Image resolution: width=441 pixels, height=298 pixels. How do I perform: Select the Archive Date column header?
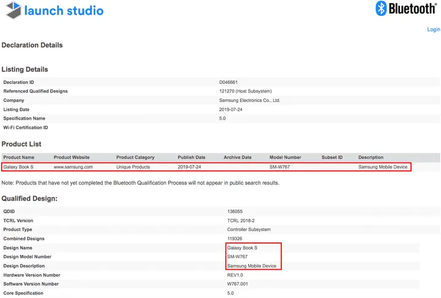[x=238, y=158]
